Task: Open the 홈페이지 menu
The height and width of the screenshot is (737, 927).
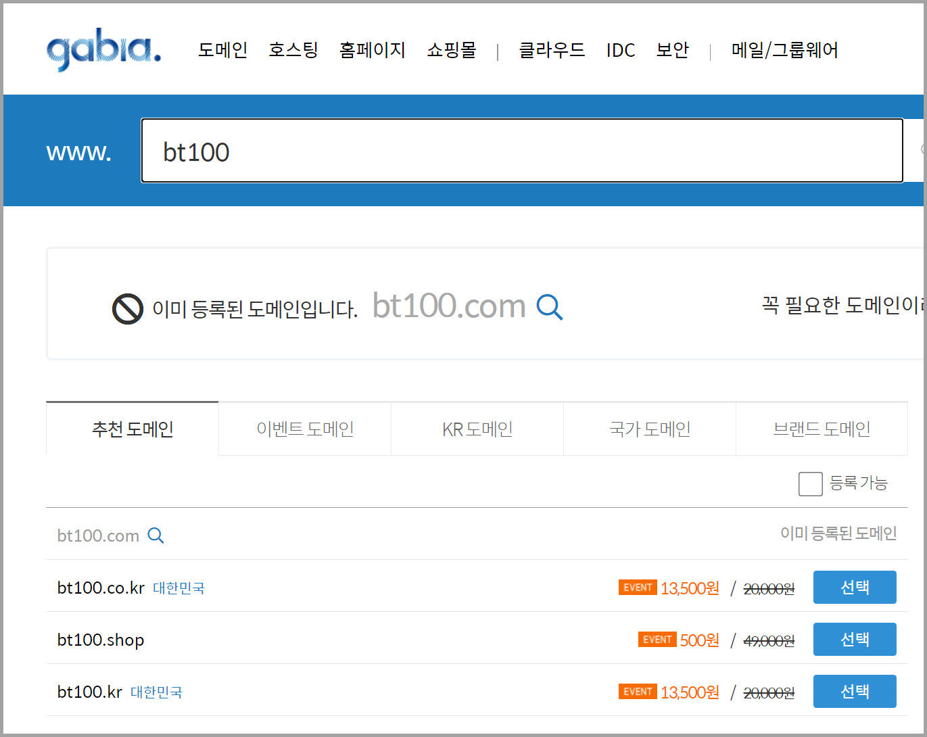Action: click(x=373, y=50)
